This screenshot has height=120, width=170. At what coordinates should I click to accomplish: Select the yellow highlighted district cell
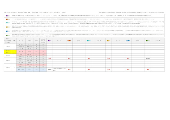[x=8, y=52]
